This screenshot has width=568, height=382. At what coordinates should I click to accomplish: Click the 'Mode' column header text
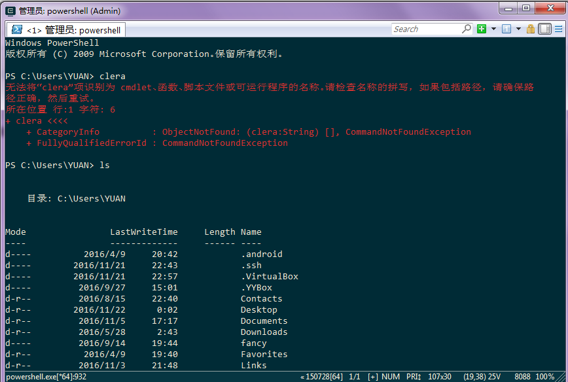(16, 232)
